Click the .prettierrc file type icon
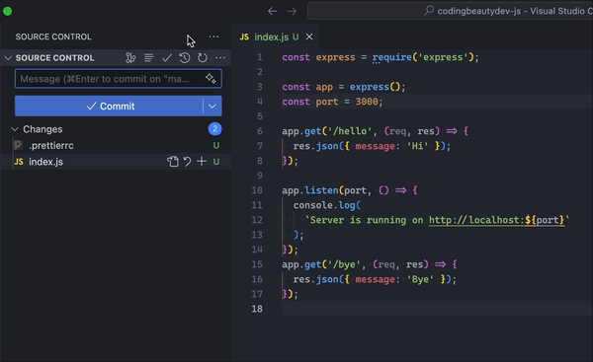Screen dimensions: 593x362 (18, 145)
